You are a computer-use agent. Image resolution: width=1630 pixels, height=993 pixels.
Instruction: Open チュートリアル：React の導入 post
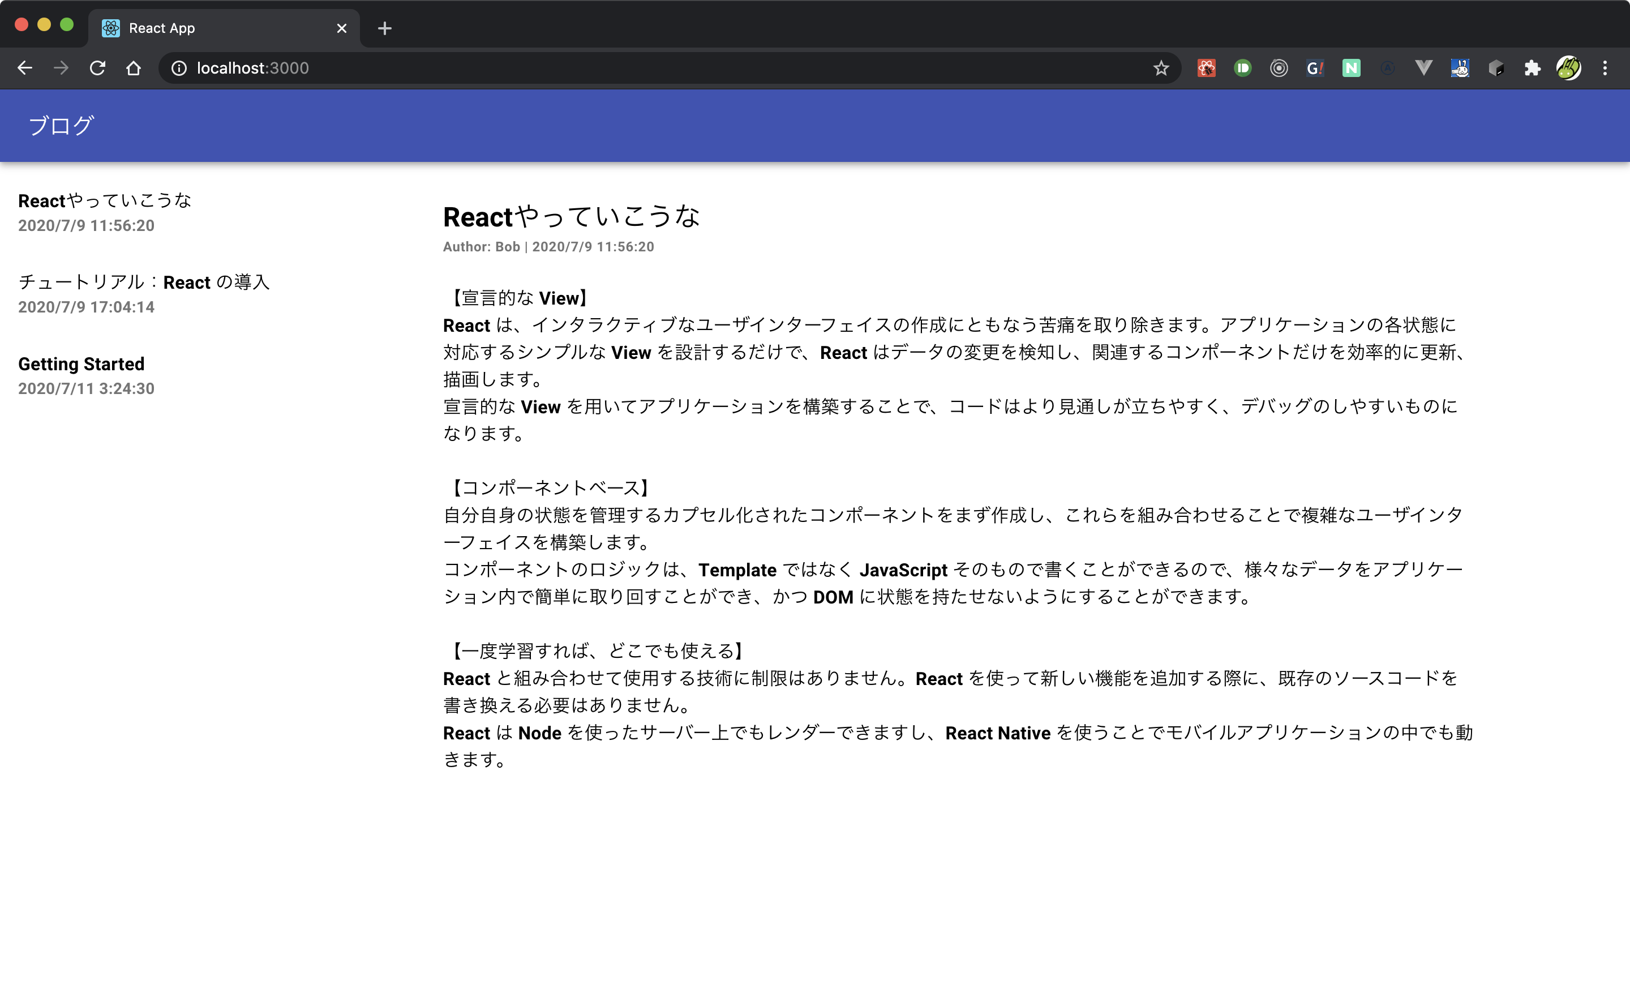click(144, 283)
